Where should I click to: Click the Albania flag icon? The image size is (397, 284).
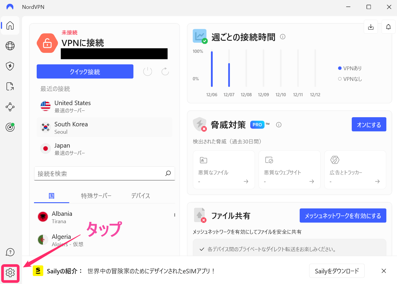43,217
